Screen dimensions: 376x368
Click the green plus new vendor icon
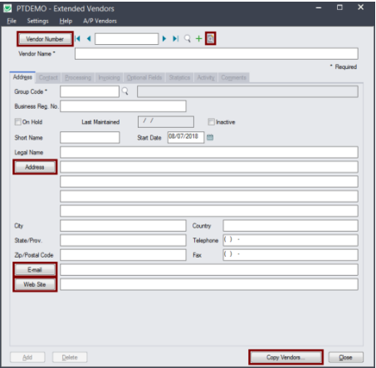click(198, 39)
